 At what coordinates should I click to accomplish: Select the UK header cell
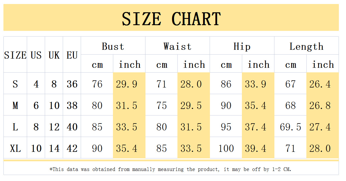coord(54,55)
